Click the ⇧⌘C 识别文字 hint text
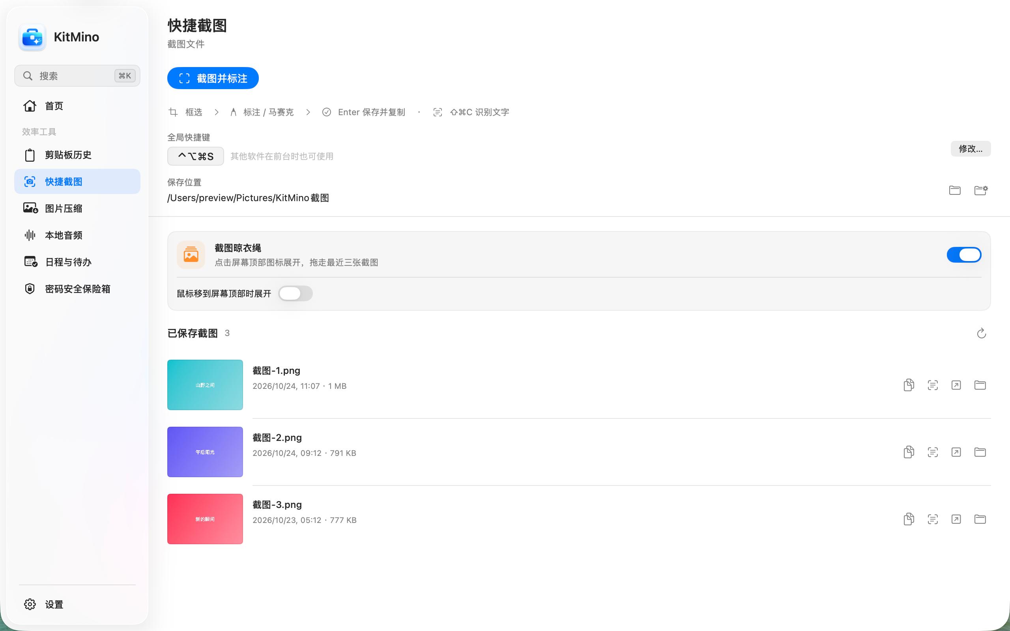 click(479, 112)
